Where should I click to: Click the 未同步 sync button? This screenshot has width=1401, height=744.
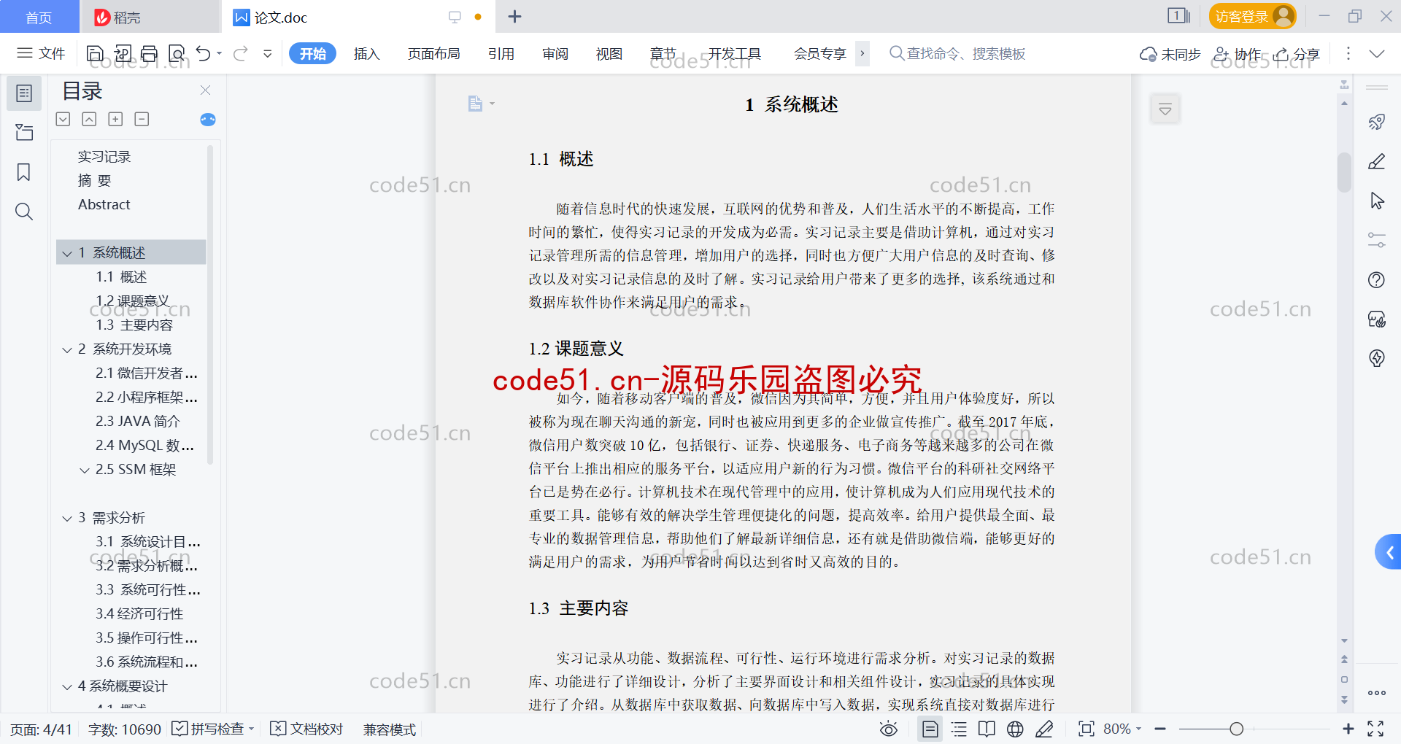coord(1170,53)
